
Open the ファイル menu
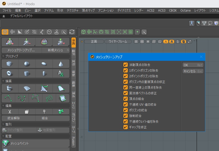tap(7, 11)
